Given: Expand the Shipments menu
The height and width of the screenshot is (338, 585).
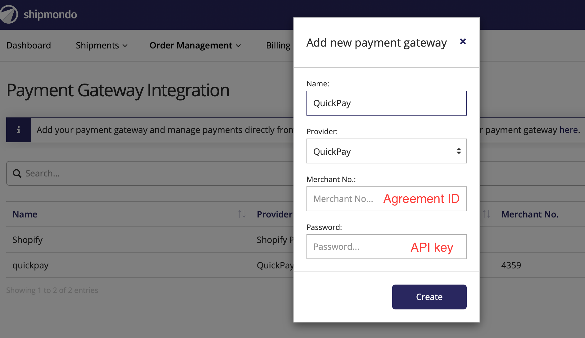Looking at the screenshot, I should coord(102,45).
